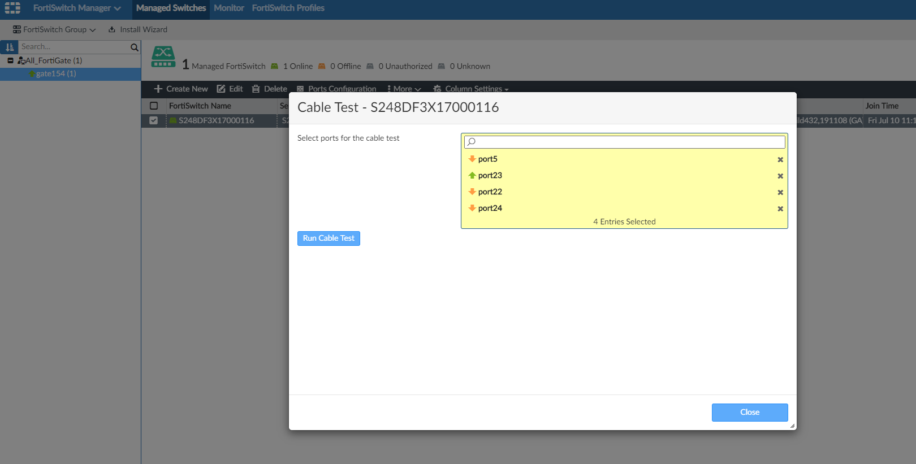
Task: Click the port5 down-status arrow icon
Action: pos(472,159)
